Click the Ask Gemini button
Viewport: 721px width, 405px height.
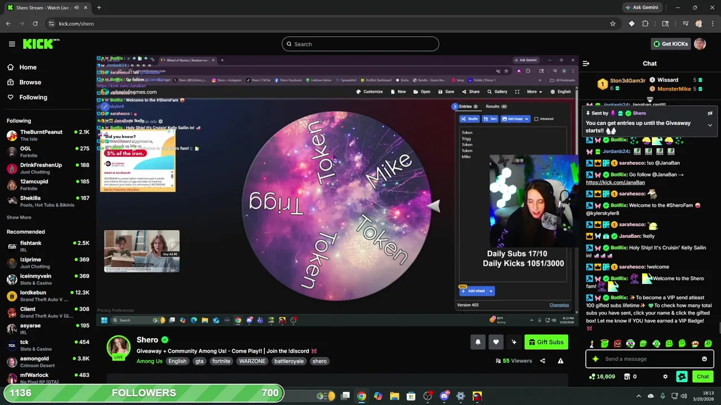[642, 7]
